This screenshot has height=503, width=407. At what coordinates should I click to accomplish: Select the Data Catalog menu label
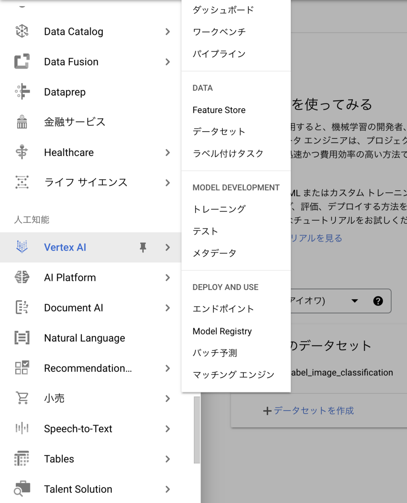(x=73, y=31)
